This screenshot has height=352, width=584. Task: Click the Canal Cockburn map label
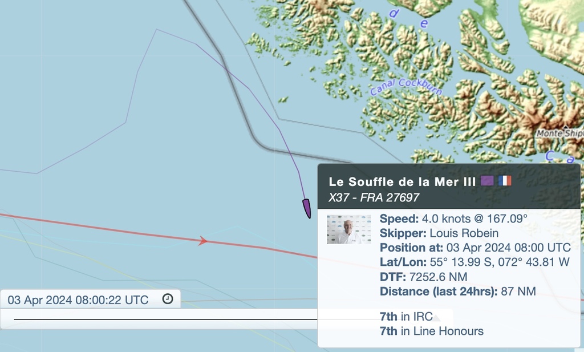coord(406,86)
